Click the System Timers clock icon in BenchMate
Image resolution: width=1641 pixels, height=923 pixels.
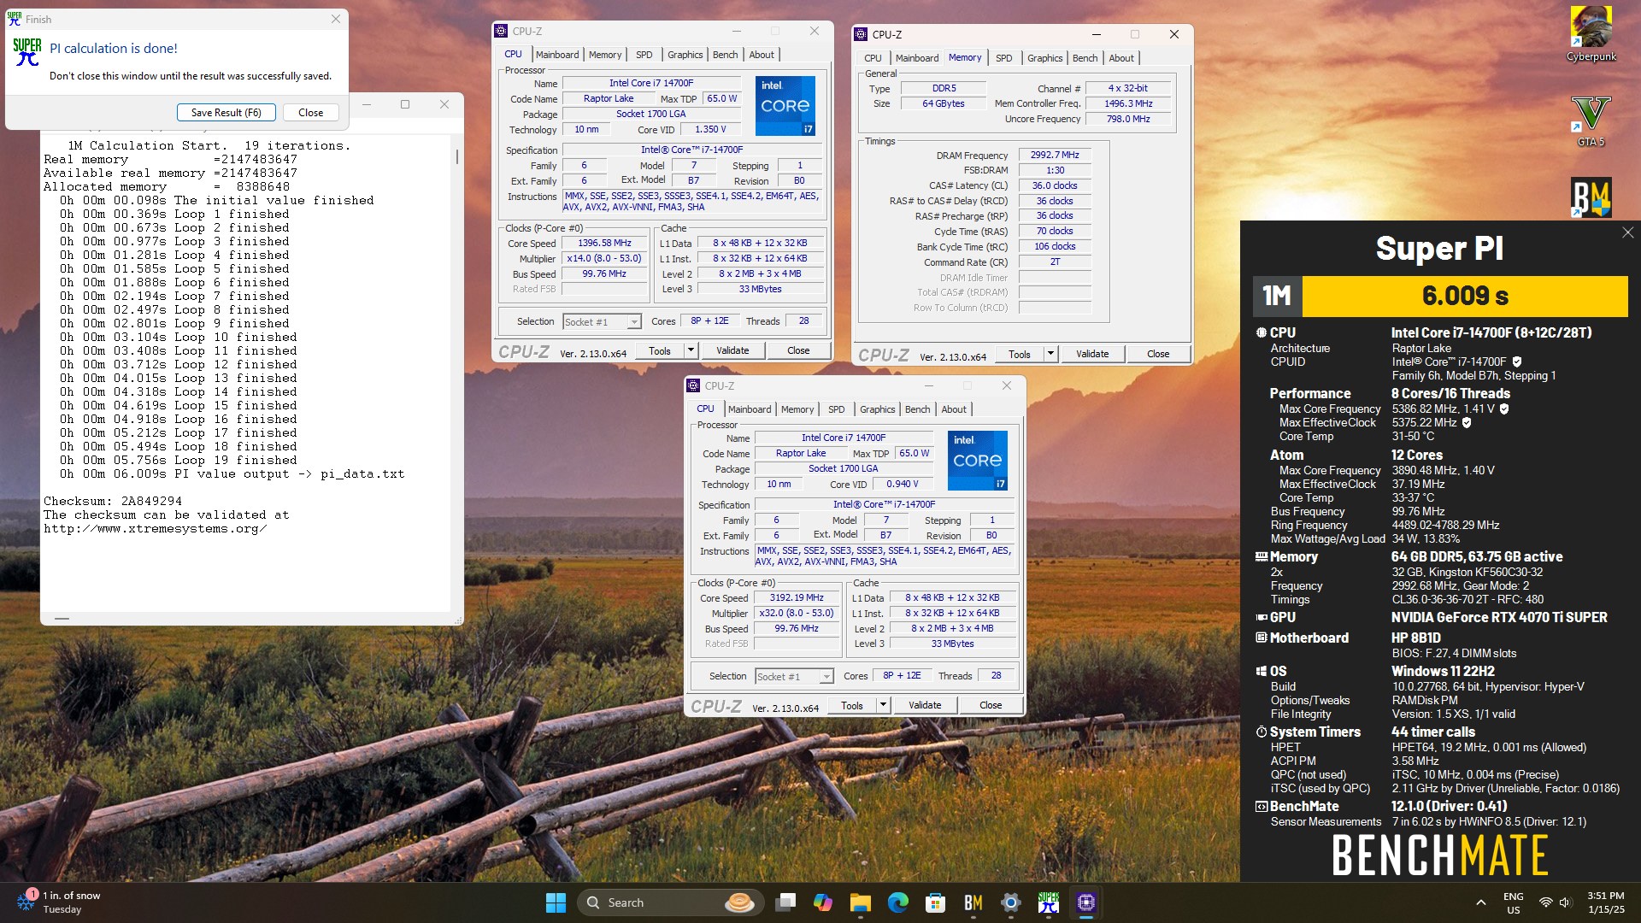(1261, 732)
